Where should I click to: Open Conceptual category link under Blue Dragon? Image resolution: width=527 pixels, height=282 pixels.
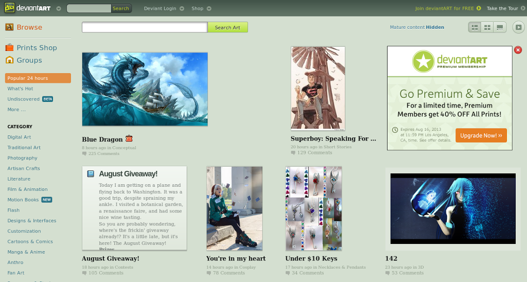coord(124,148)
